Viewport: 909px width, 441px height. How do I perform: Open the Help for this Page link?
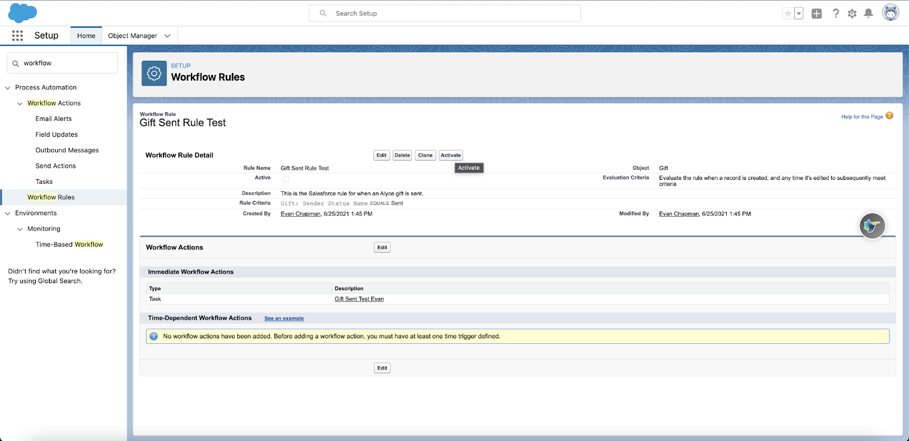(862, 117)
